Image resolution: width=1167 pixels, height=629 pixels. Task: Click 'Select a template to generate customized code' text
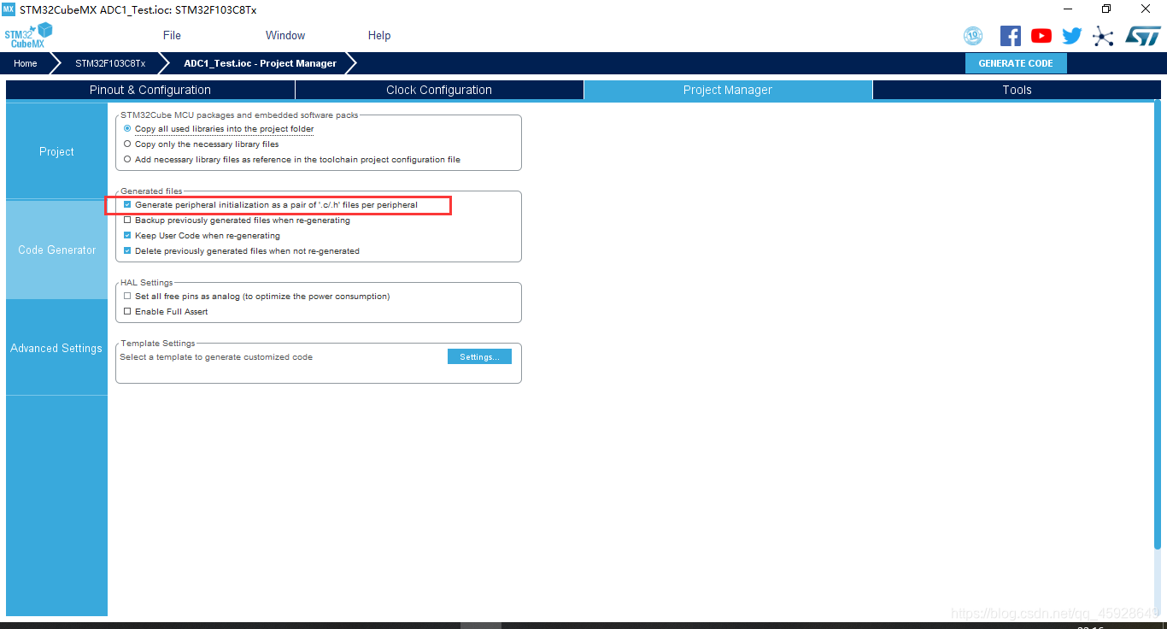pos(216,357)
